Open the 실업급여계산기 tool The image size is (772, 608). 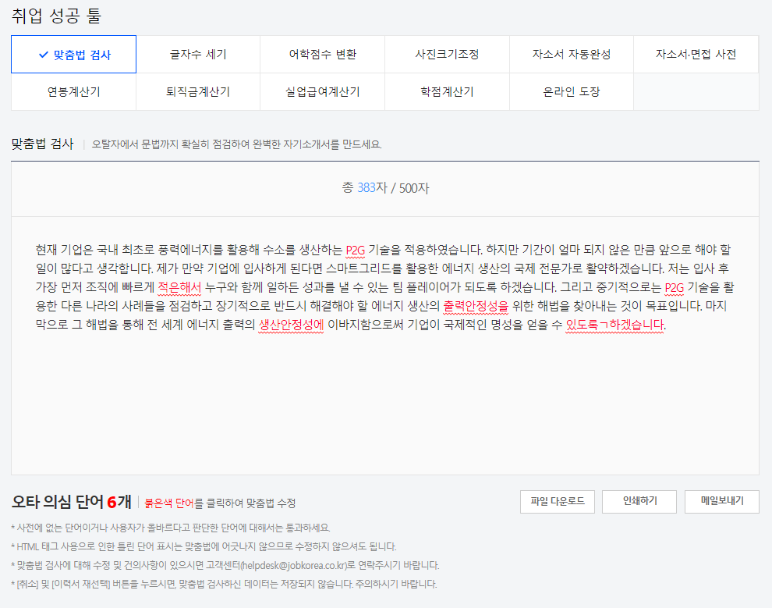click(322, 91)
